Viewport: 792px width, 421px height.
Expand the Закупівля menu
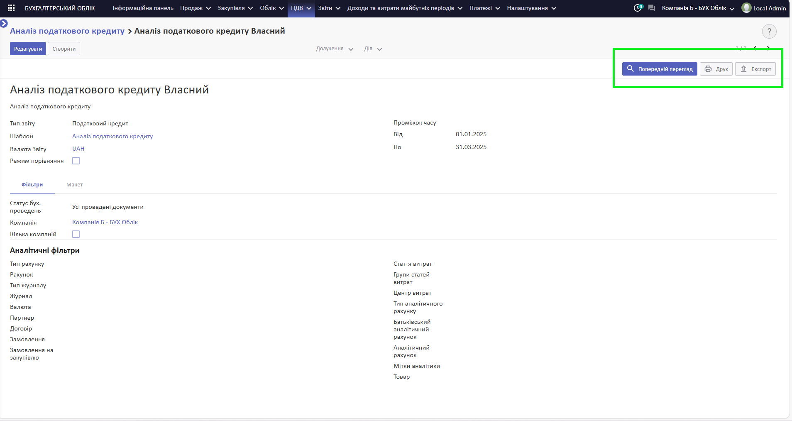point(235,8)
